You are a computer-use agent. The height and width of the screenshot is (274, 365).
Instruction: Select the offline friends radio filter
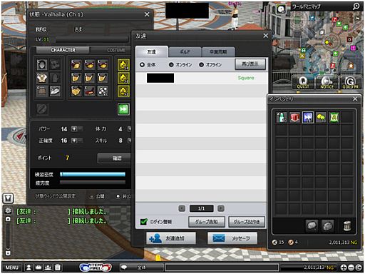pyautogui.click(x=201, y=65)
